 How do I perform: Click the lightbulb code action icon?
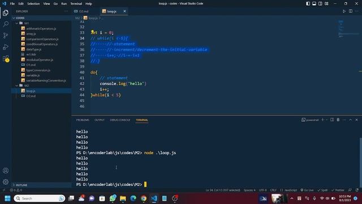pyautogui.click(x=92, y=31)
